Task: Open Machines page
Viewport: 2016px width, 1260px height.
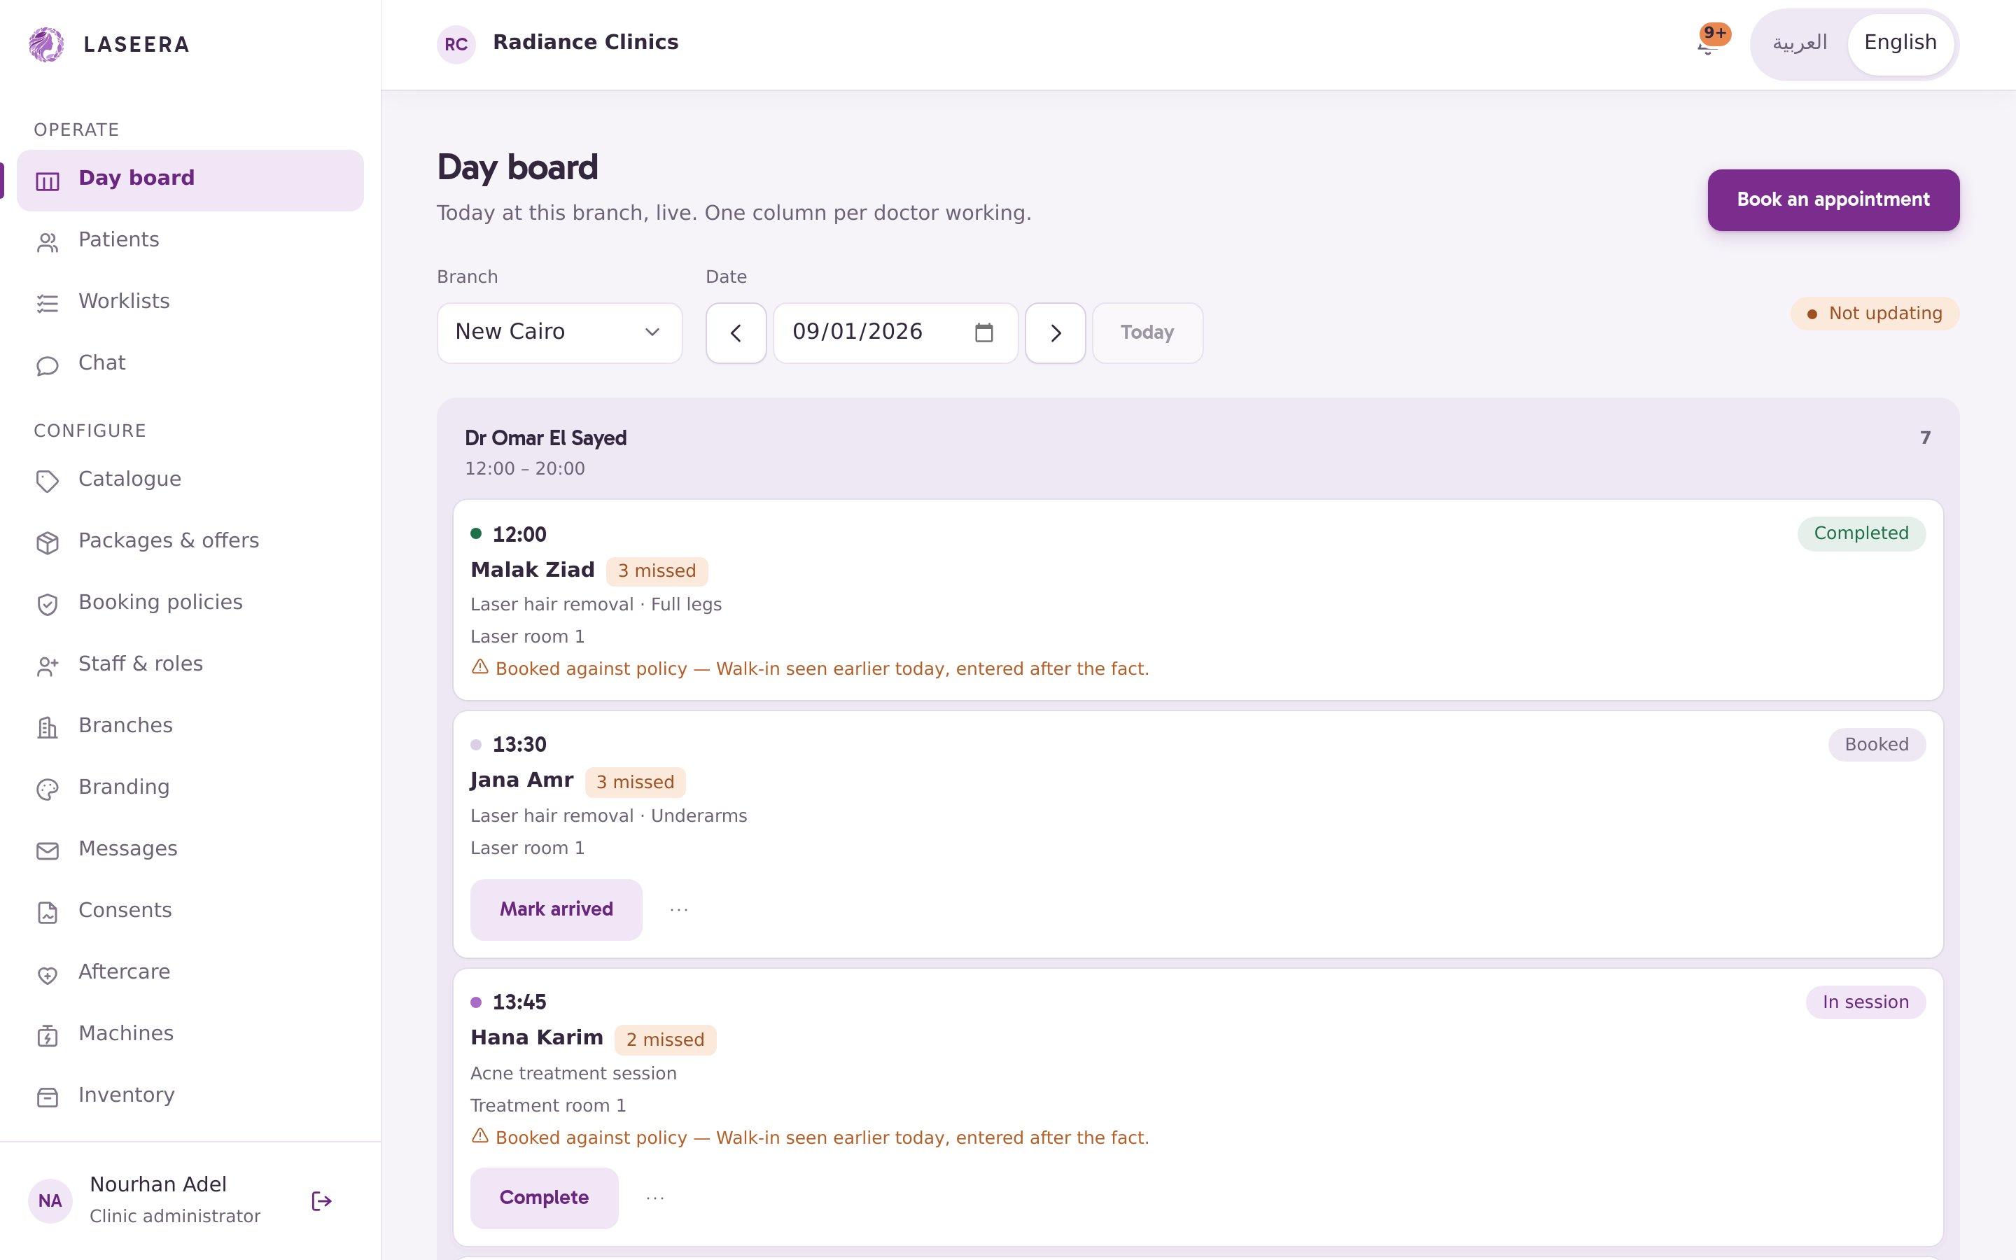Action: tap(190, 1035)
